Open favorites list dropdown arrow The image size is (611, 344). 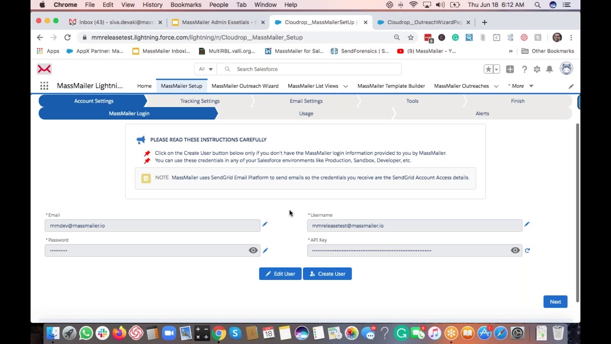coord(496,69)
